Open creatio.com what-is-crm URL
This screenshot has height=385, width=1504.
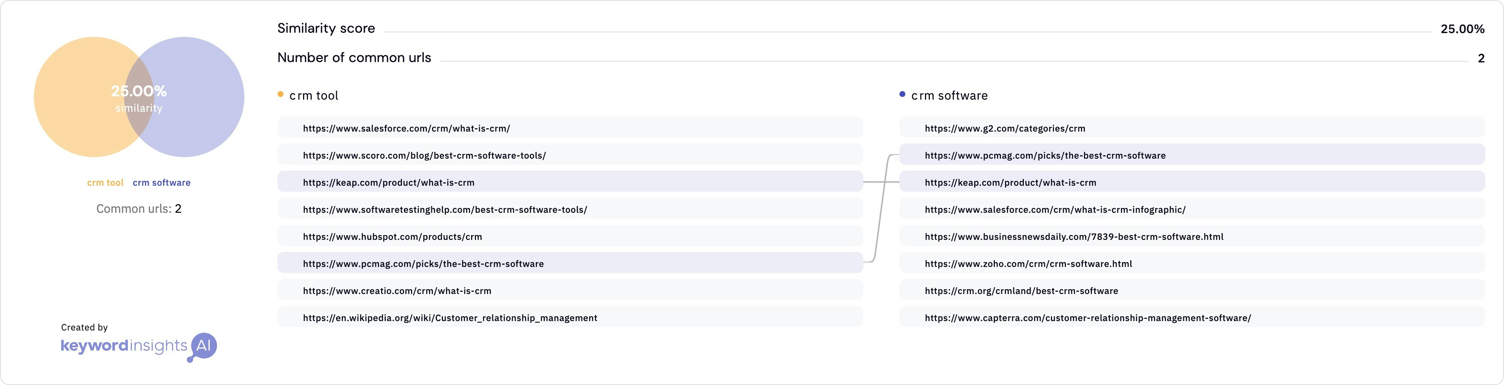click(x=570, y=290)
